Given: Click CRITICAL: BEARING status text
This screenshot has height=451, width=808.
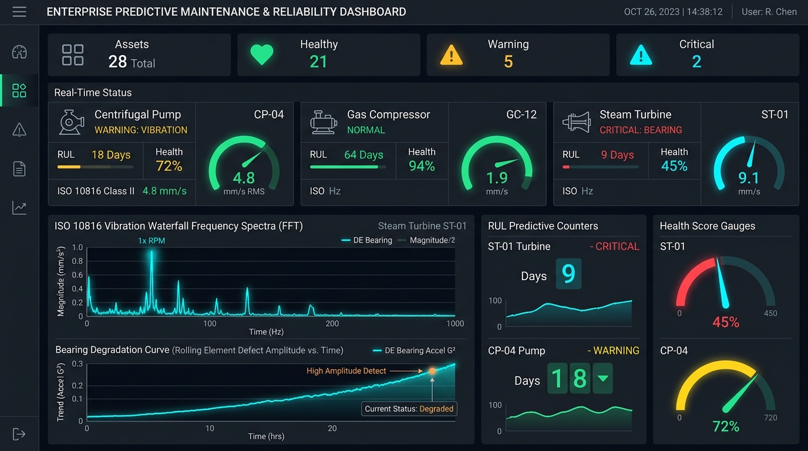Looking at the screenshot, I should click(641, 130).
